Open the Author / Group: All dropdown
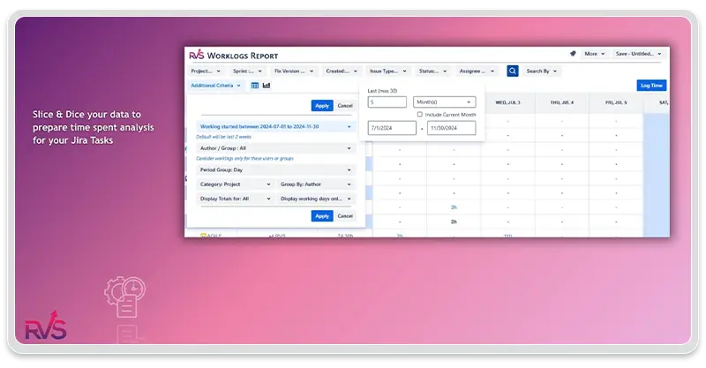Image resolution: width=706 pixels, height=368 pixels. [275, 148]
